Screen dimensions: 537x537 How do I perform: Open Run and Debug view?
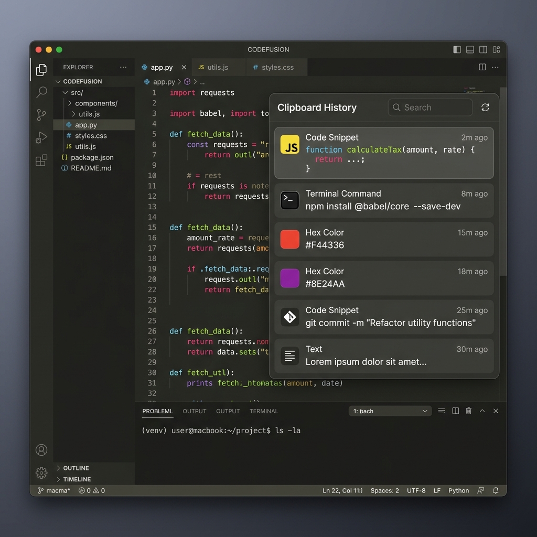41,137
